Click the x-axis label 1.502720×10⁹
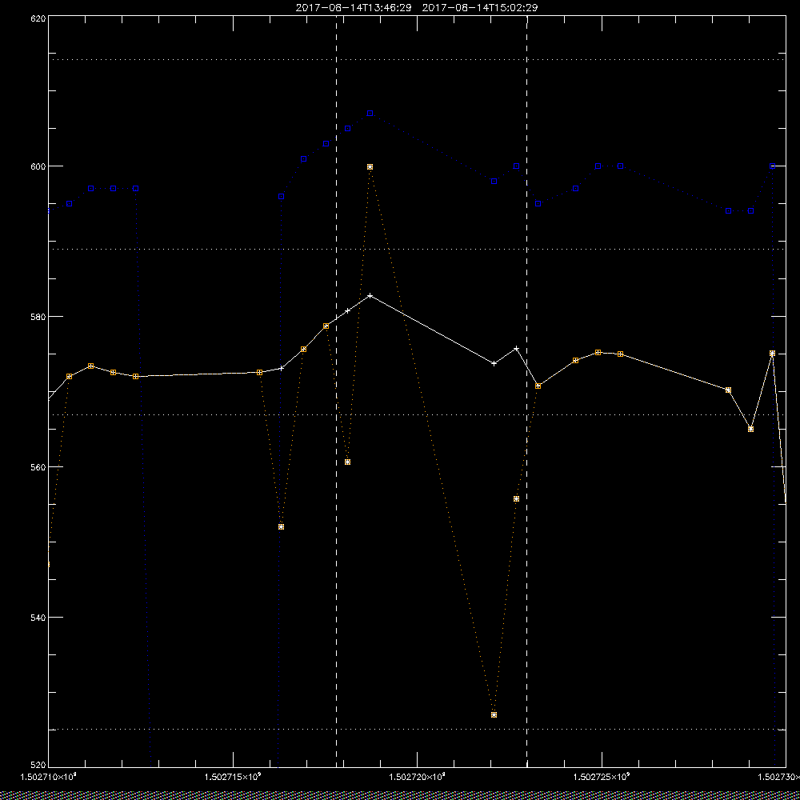The image size is (800, 800). (x=418, y=777)
